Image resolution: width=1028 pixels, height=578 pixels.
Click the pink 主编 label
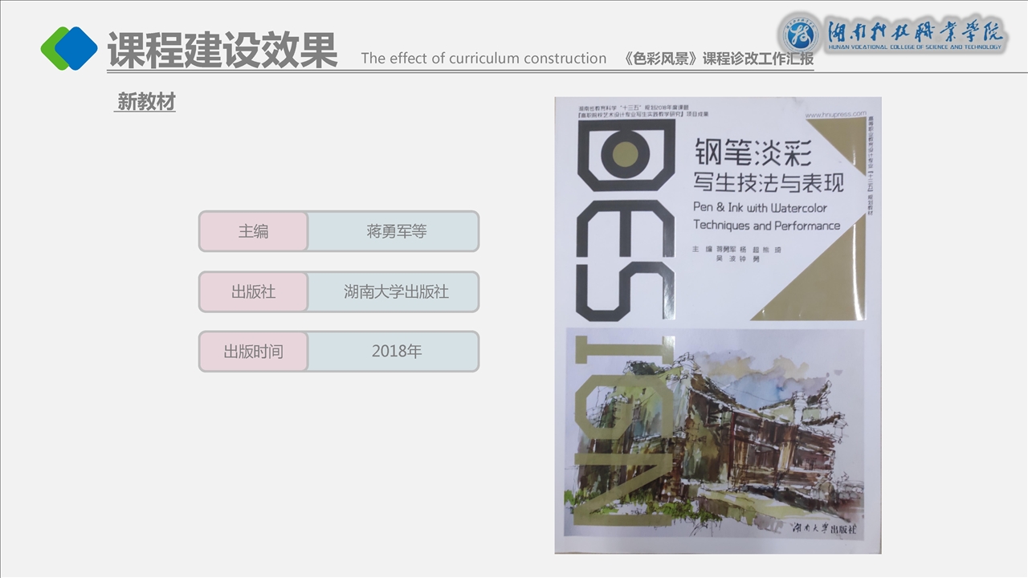(254, 231)
